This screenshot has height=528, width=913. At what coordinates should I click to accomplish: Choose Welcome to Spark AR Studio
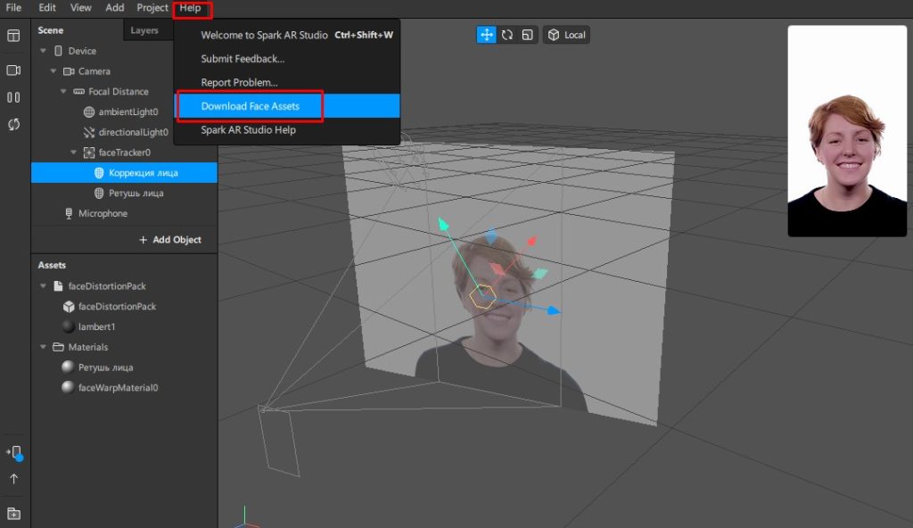(287, 35)
